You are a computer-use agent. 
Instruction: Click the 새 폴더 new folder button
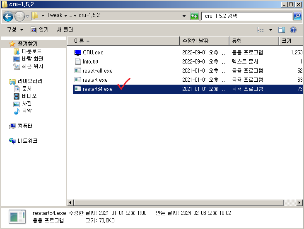[65, 30]
